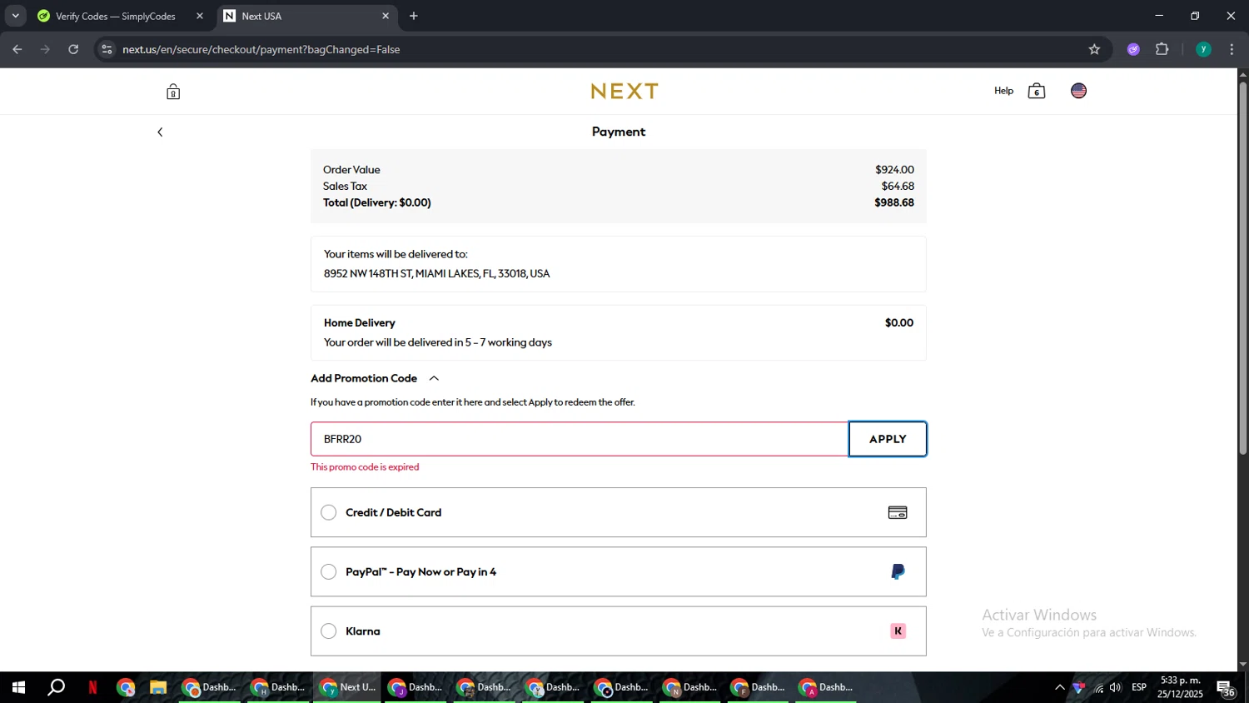Open the Chrome profile avatar
This screenshot has width=1249, height=703.
pos(1203,49)
